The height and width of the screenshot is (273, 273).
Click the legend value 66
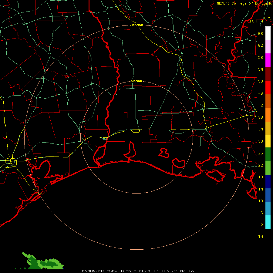(x=261, y=34)
